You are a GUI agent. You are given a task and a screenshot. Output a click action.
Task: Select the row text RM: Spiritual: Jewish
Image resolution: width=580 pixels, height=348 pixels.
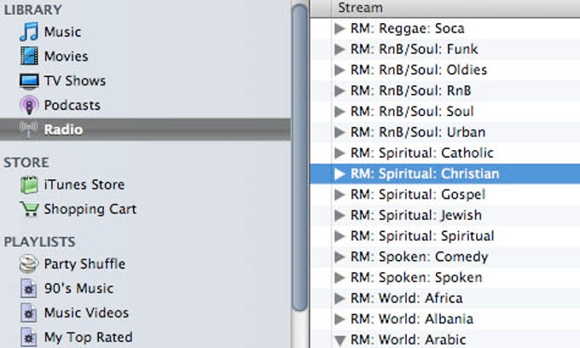pos(416,215)
